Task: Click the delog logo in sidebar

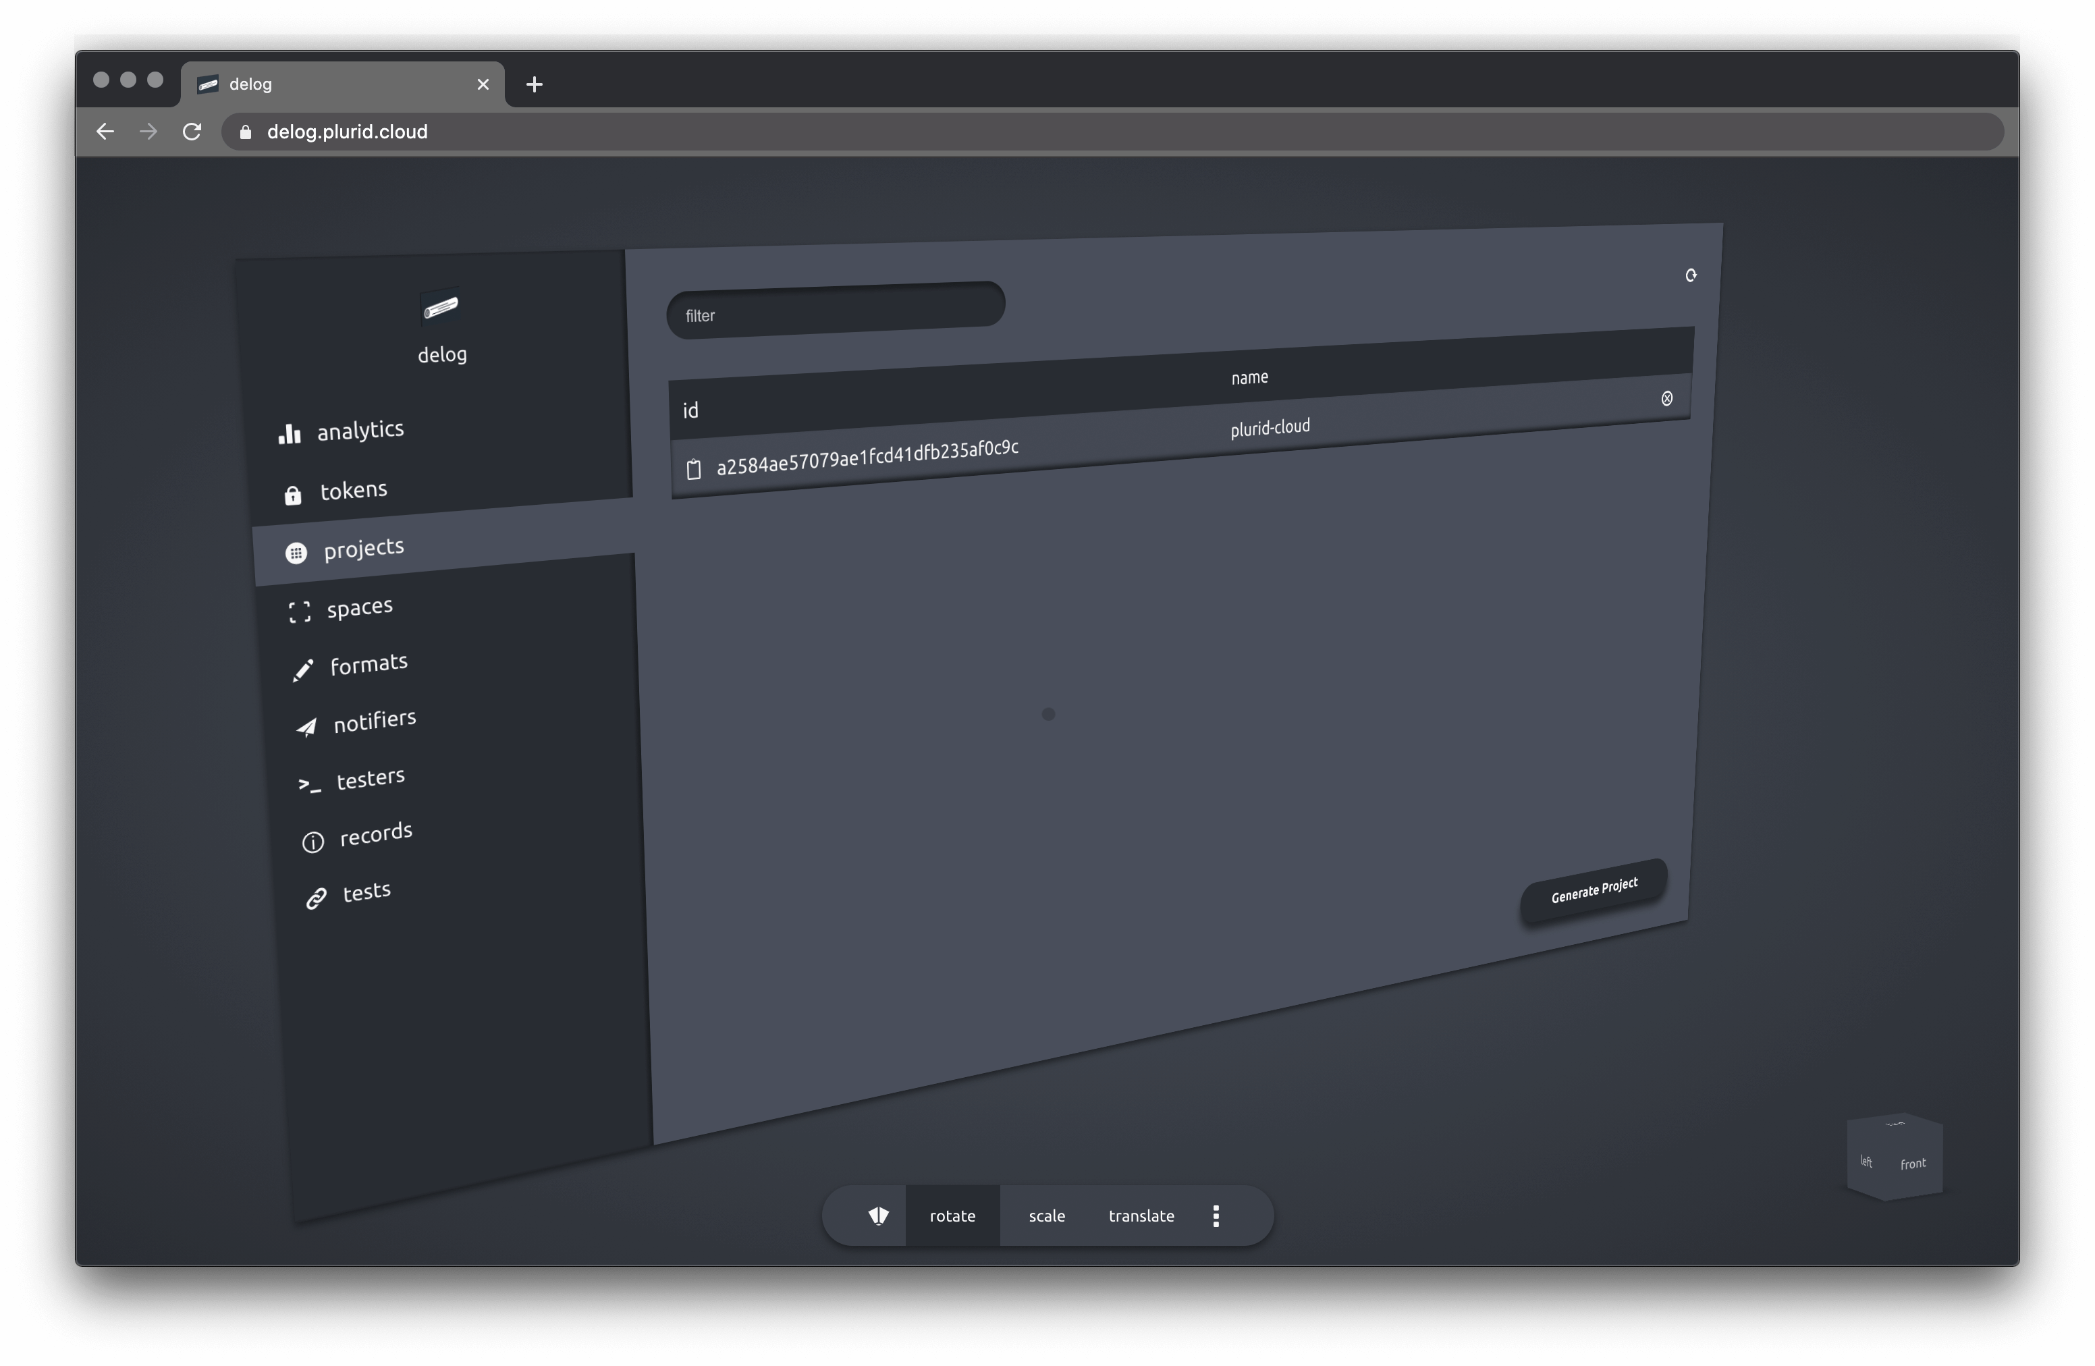Action: 441,307
